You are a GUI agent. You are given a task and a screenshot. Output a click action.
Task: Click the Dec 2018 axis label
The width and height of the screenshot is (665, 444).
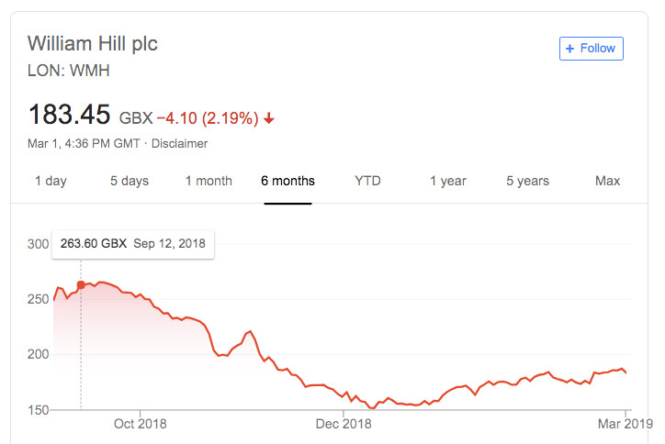click(x=344, y=424)
